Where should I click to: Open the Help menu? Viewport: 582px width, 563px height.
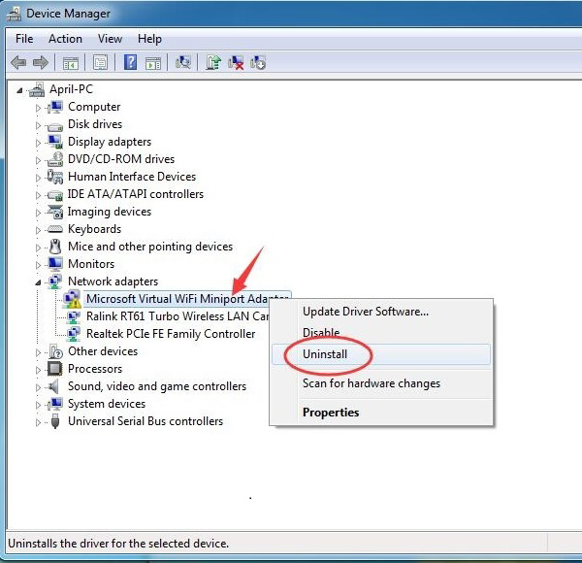[149, 39]
